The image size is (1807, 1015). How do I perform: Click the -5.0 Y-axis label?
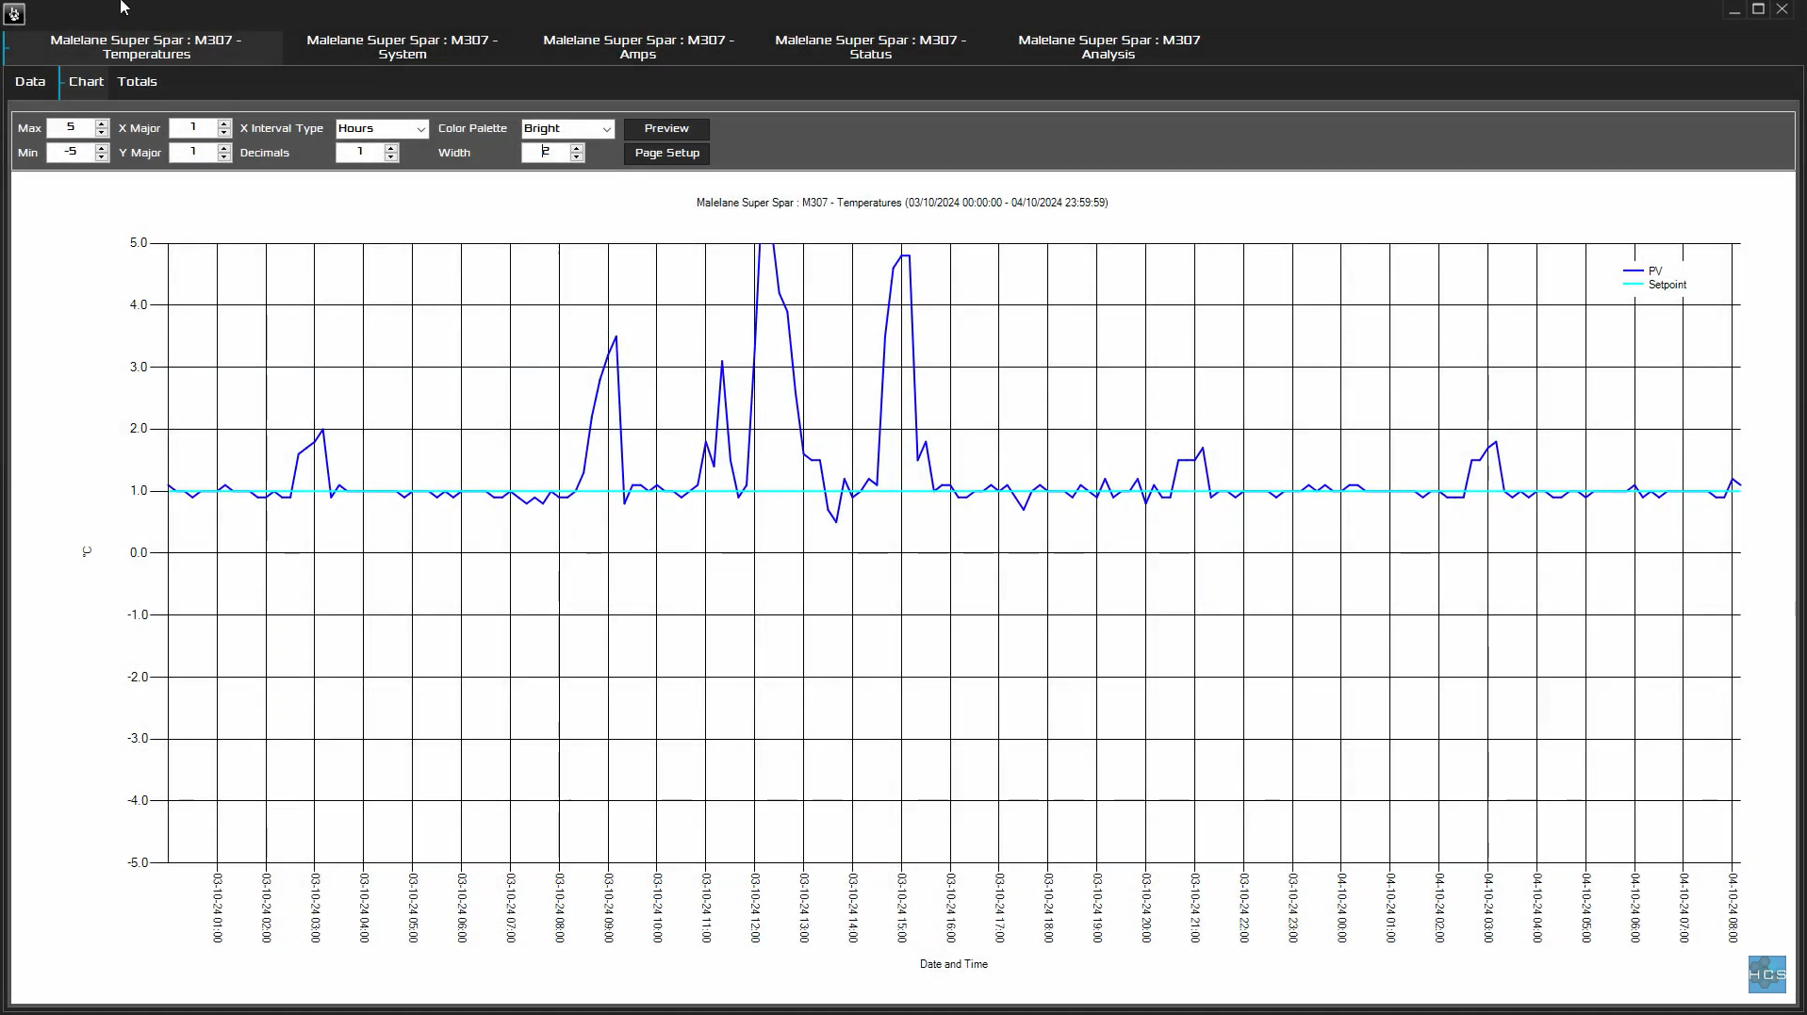coord(137,862)
